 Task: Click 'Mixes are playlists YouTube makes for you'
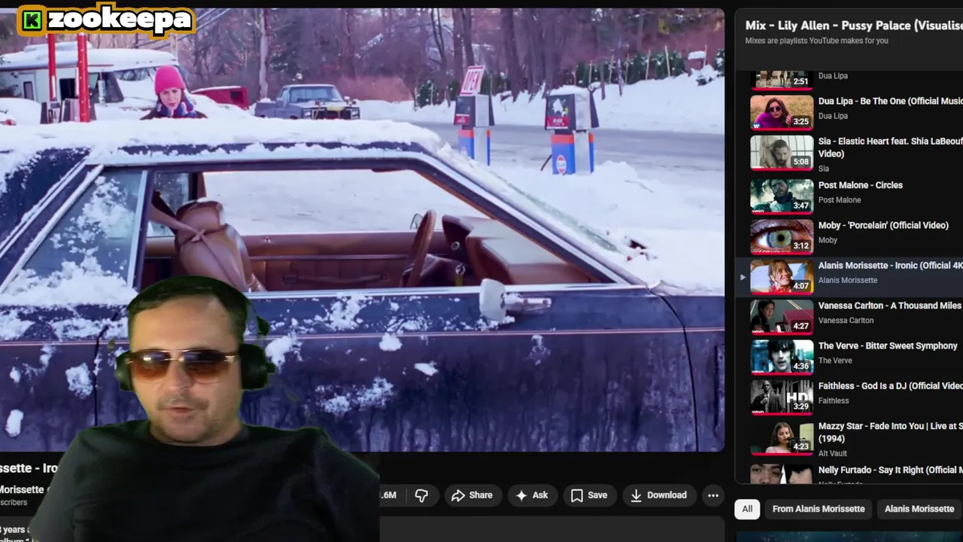tap(816, 41)
